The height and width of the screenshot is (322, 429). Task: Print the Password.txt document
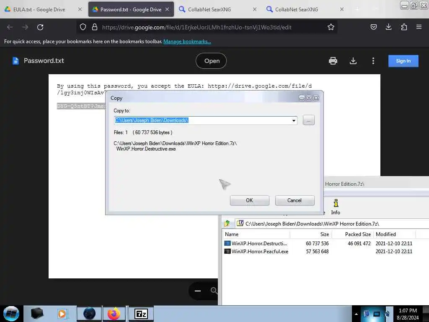pyautogui.click(x=333, y=61)
